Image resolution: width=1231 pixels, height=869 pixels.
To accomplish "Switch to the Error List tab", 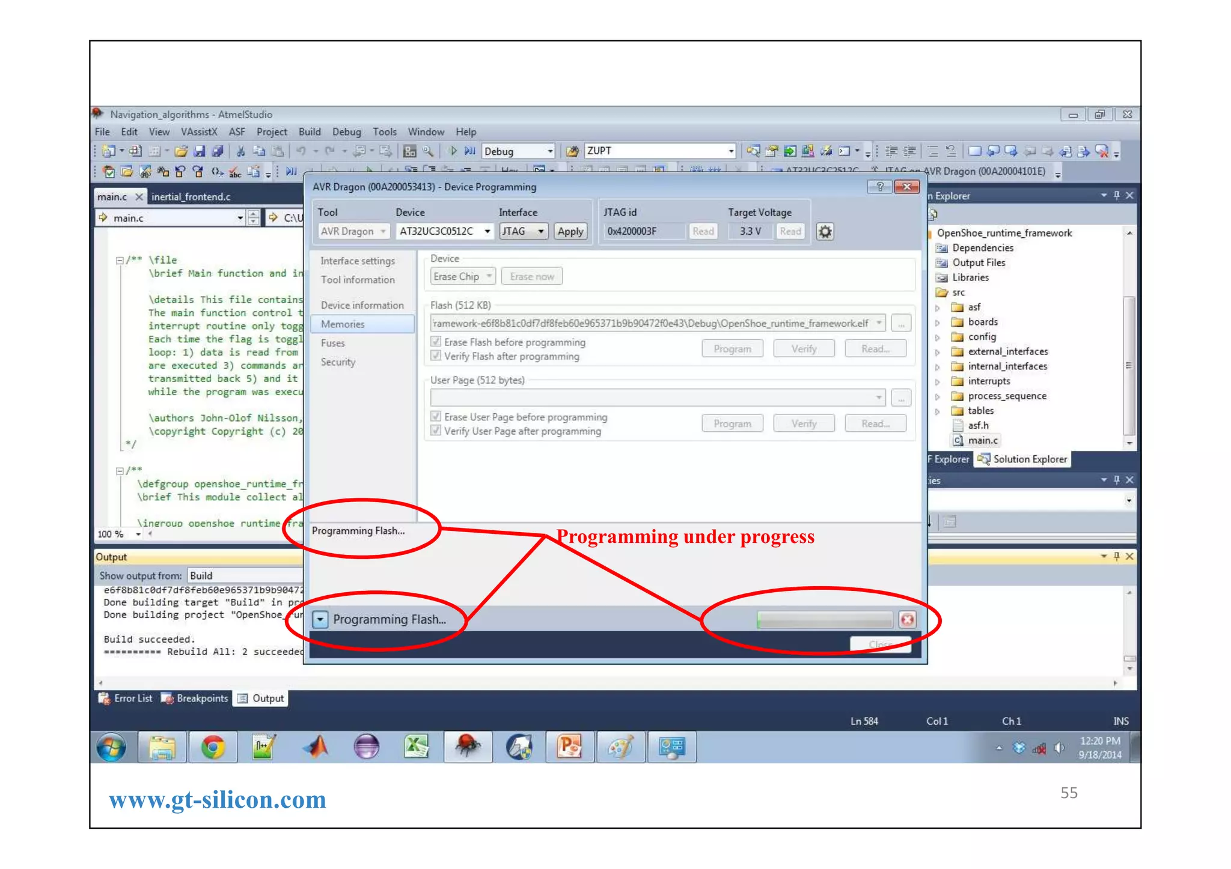I will tap(126, 698).
